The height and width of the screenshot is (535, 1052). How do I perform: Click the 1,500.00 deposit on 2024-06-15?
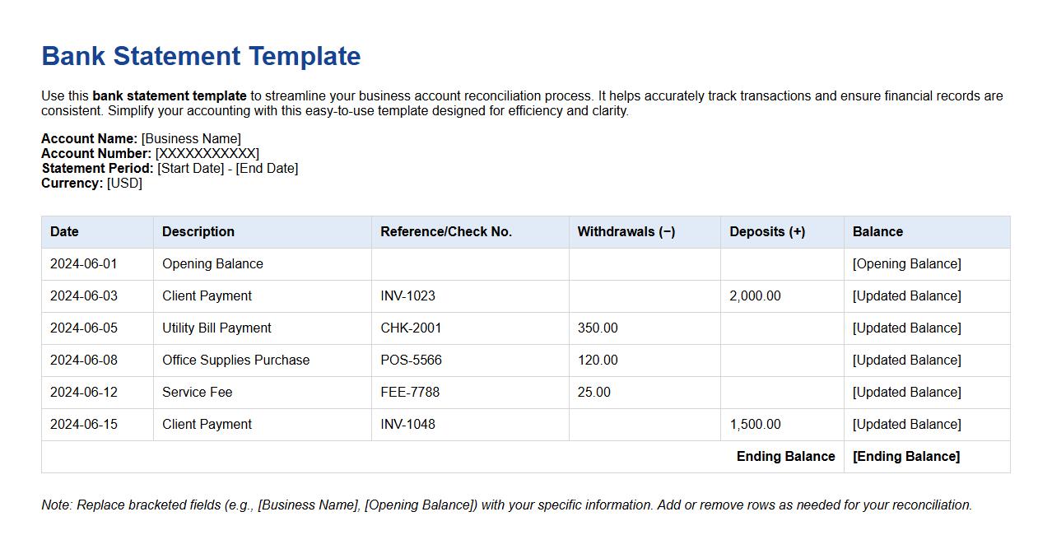[x=755, y=424]
